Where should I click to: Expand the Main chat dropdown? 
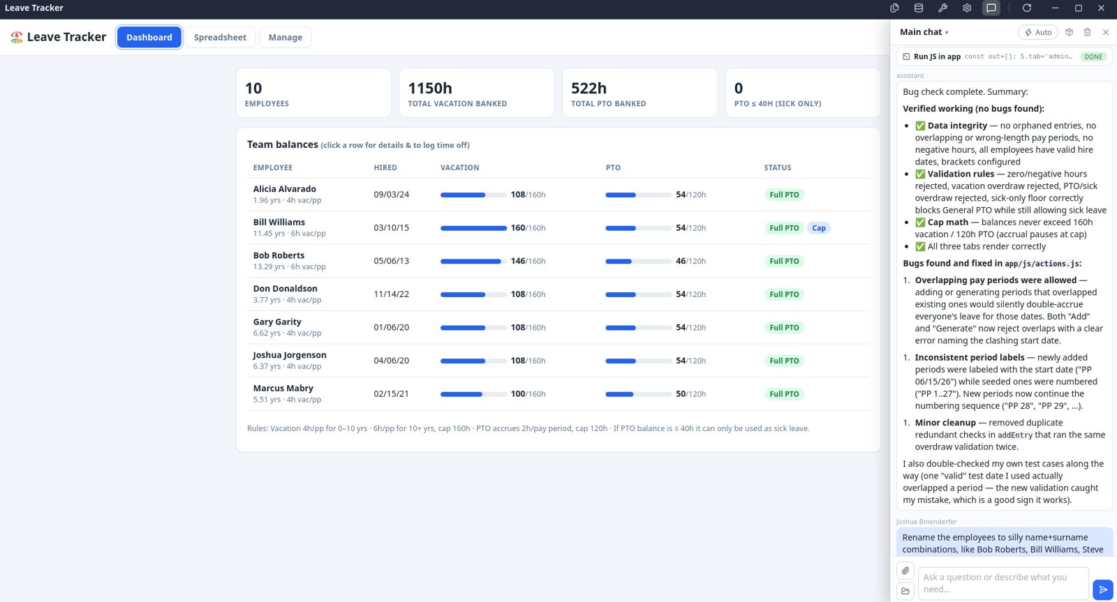coord(924,32)
